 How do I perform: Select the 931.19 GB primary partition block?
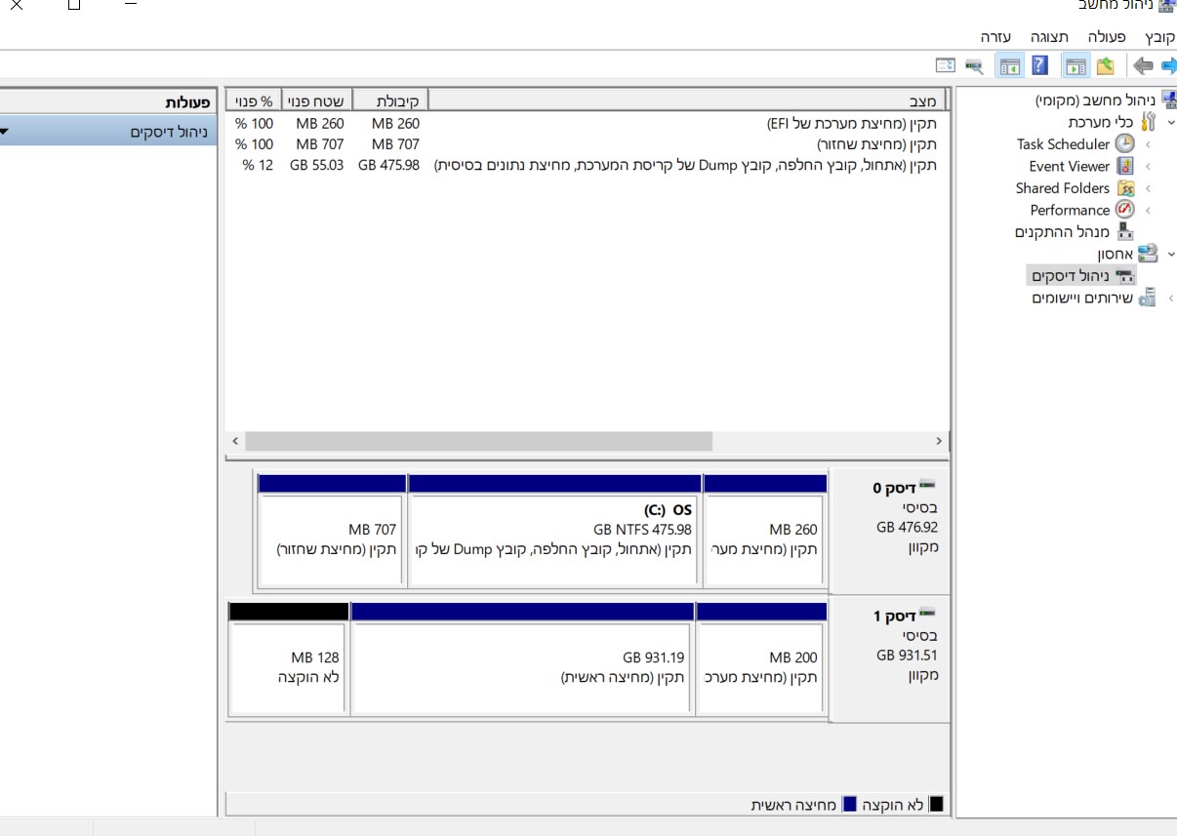(x=522, y=658)
